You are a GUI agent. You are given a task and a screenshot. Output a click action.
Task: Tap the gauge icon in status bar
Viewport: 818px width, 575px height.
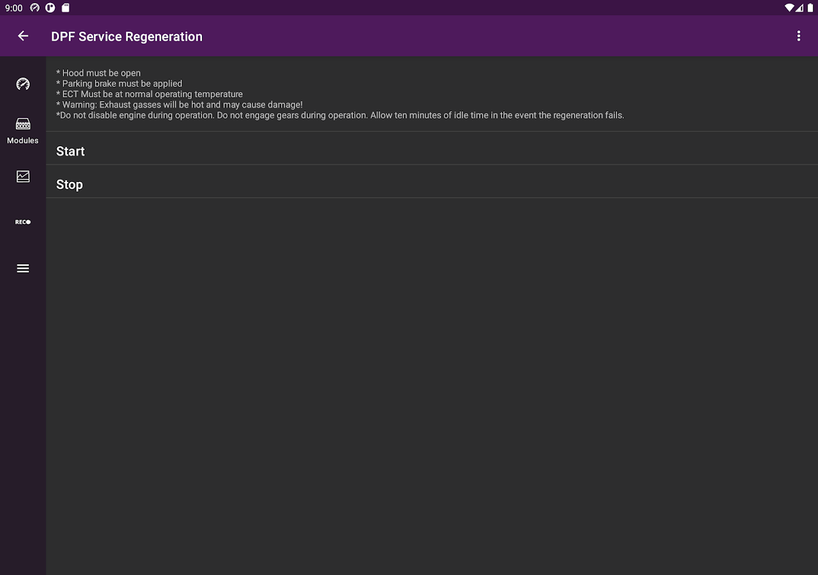coord(35,8)
